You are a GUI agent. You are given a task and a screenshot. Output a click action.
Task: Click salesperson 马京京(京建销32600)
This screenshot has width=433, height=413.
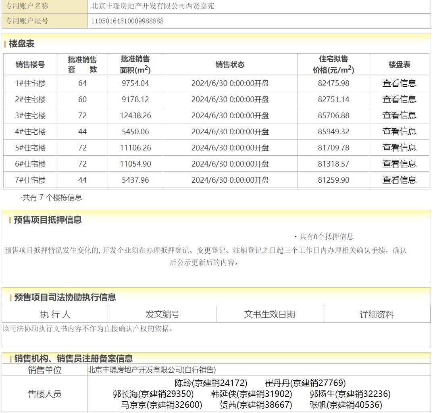pyautogui.click(x=162, y=405)
